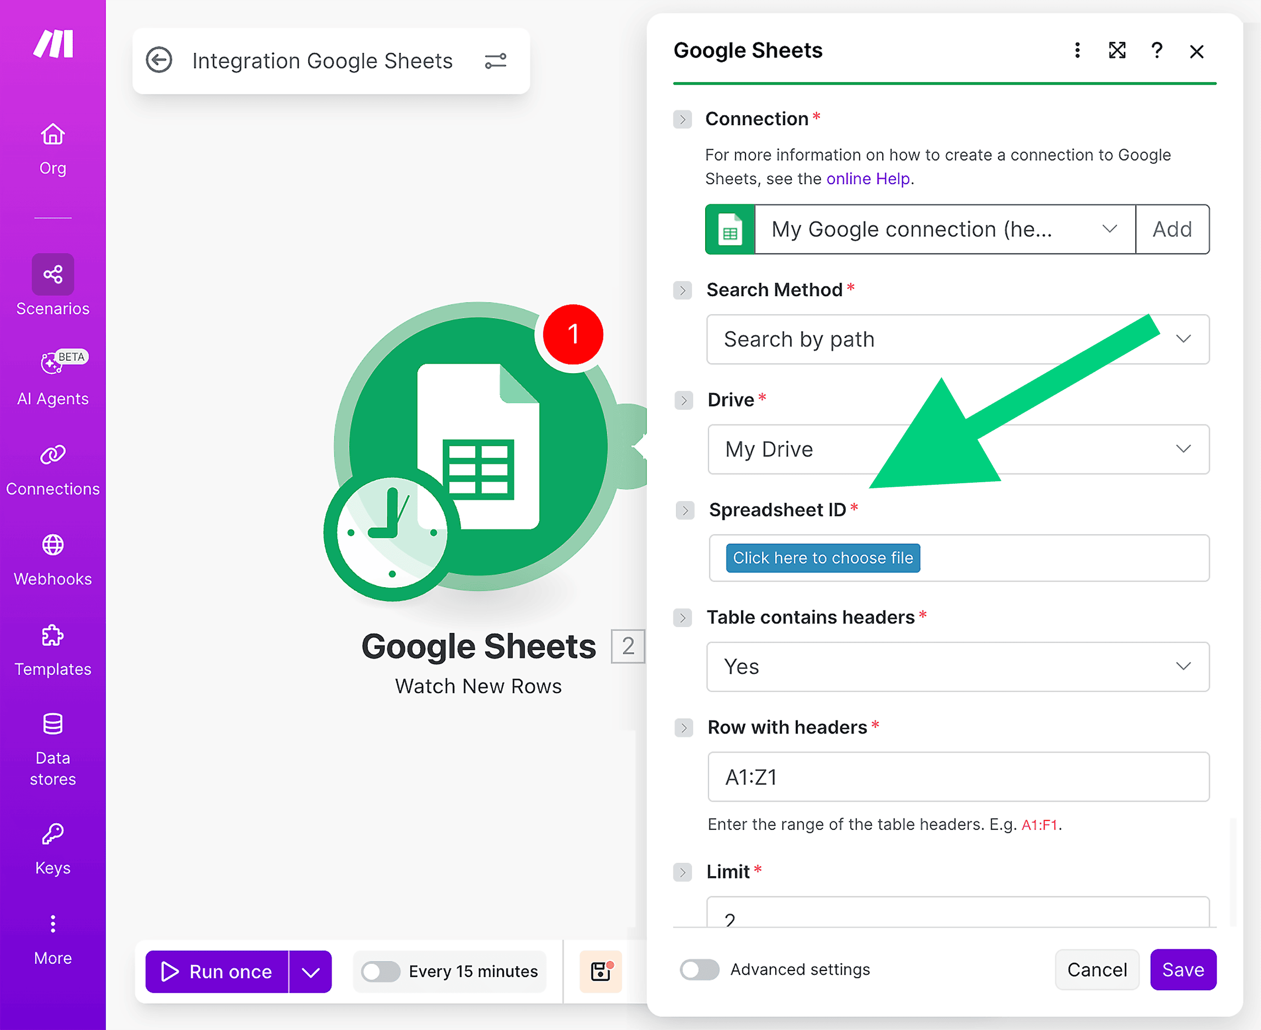This screenshot has height=1030, width=1261.
Task: Open scenario settings sliders icon
Action: click(x=495, y=61)
